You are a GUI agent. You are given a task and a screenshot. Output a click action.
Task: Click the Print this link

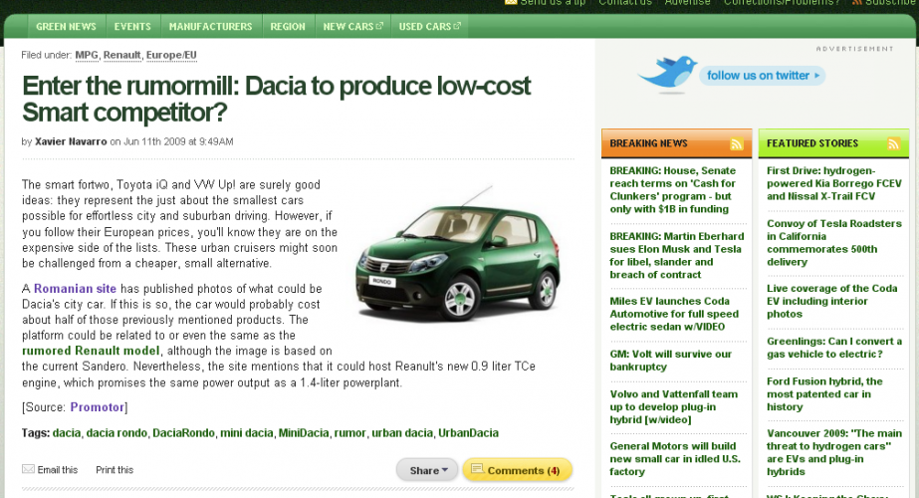[x=115, y=470]
